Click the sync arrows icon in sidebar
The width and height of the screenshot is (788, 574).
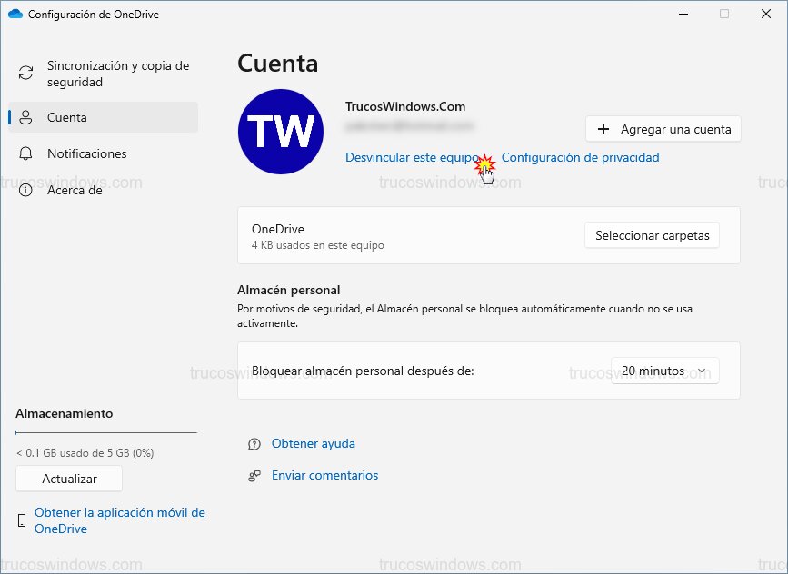click(26, 74)
